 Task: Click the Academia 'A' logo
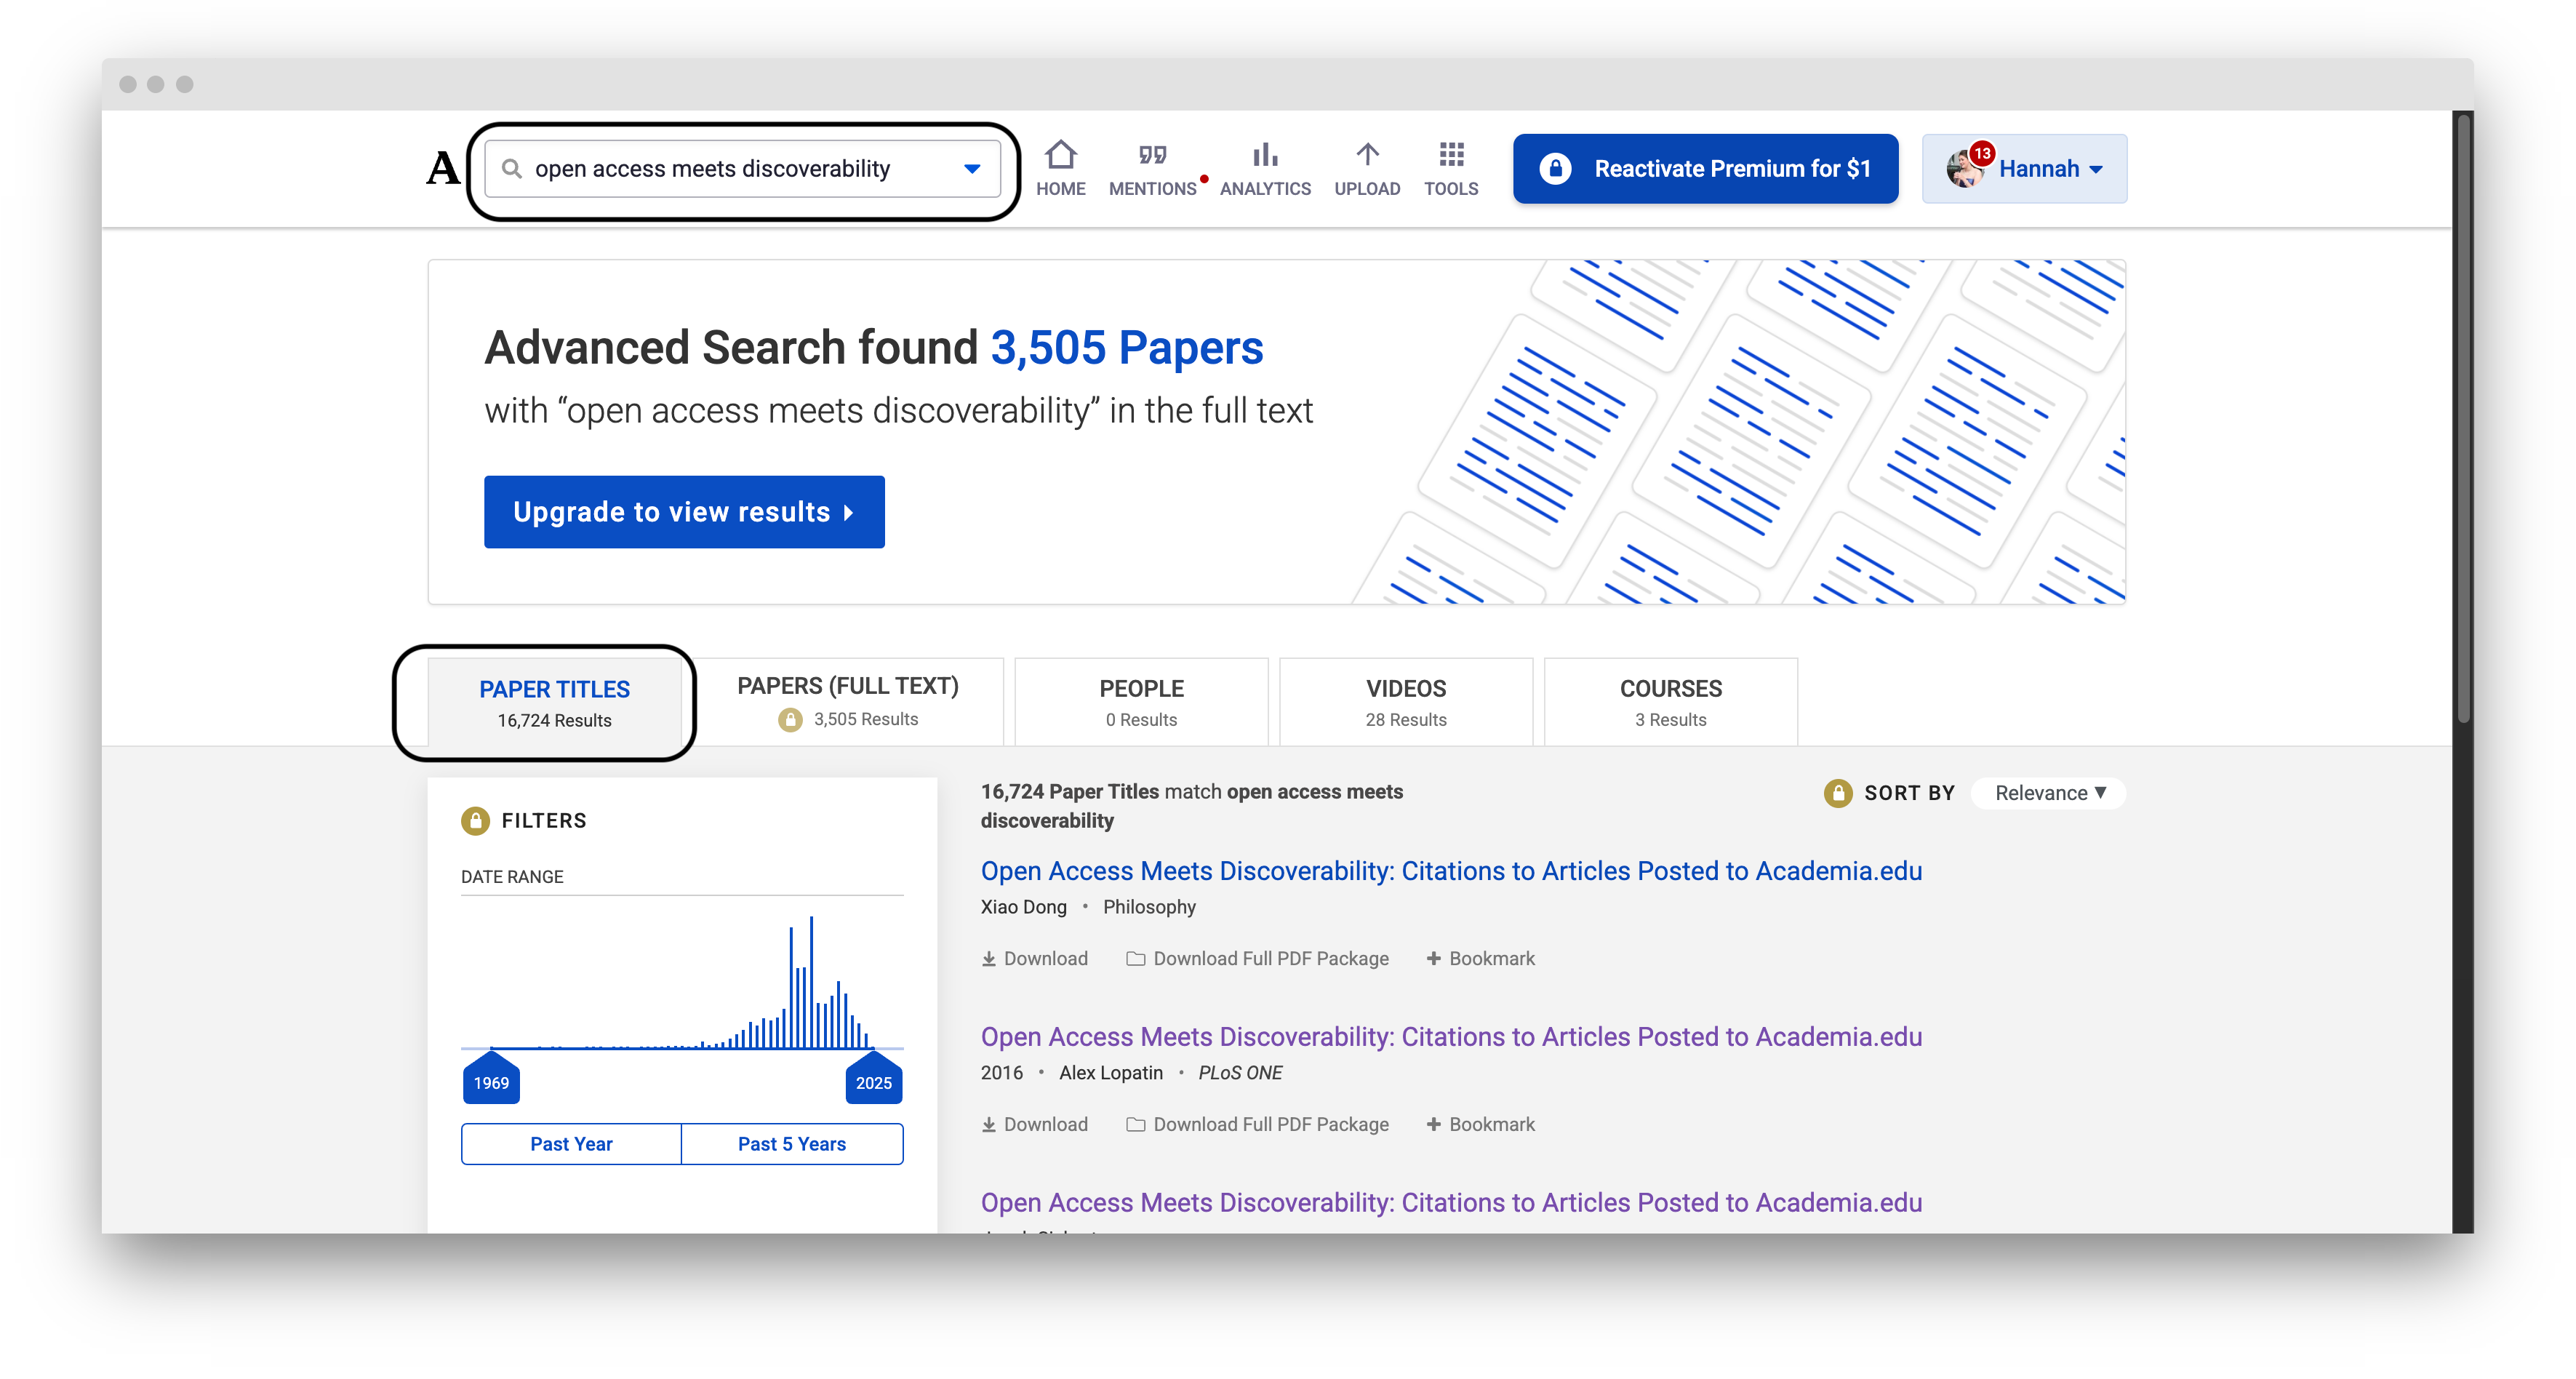[x=443, y=168]
